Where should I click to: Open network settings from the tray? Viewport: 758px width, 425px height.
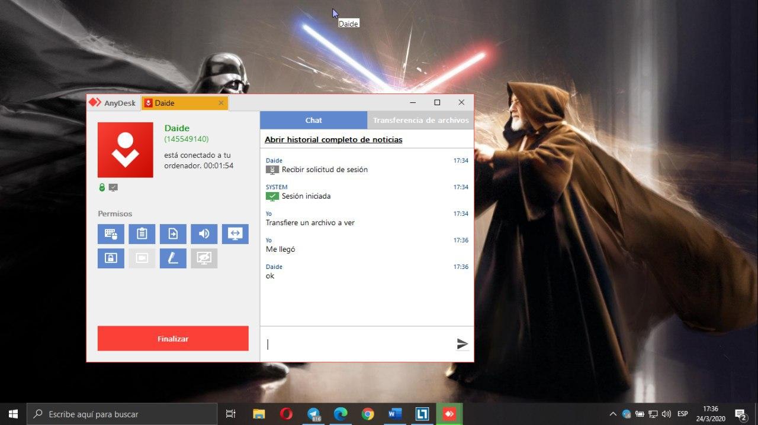tap(653, 414)
